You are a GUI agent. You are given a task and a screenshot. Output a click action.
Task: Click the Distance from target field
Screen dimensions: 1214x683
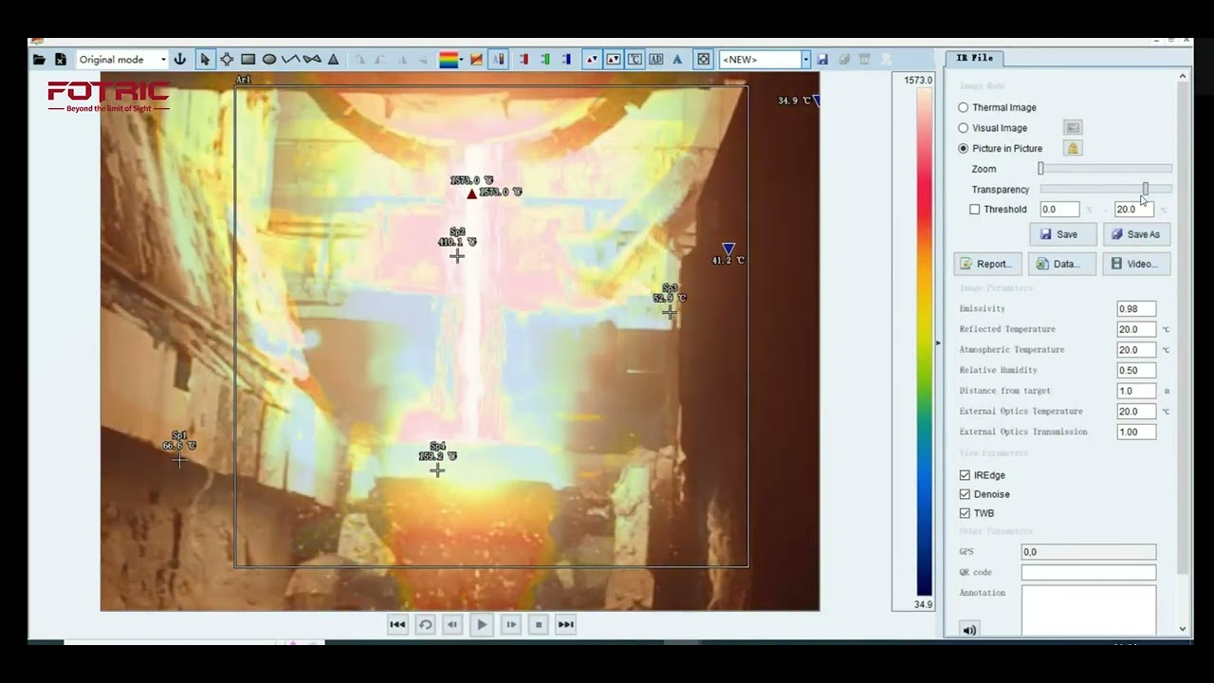[1136, 391]
